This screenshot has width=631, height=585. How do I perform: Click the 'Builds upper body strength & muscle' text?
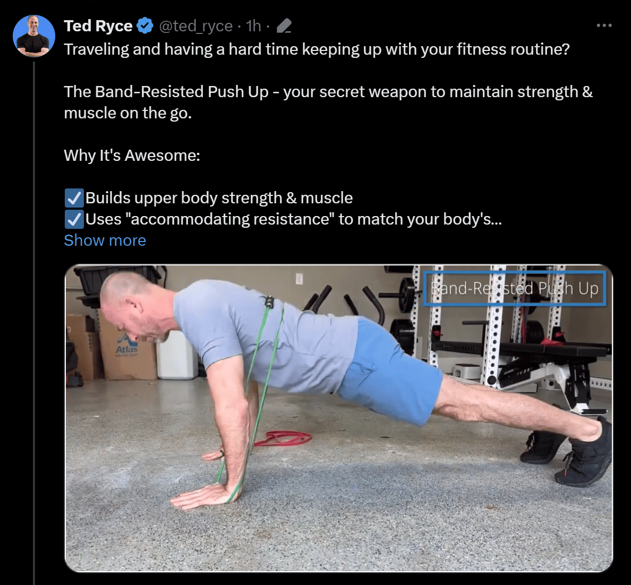point(219,198)
